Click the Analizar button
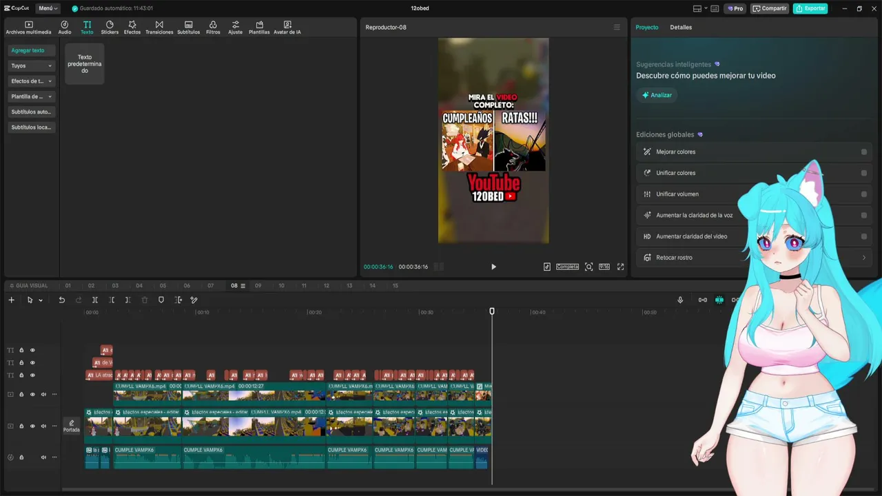The height and width of the screenshot is (496, 882). tap(657, 95)
